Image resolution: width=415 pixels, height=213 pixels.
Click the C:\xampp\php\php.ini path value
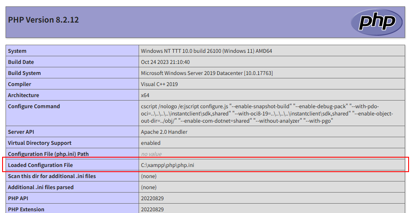coord(167,165)
